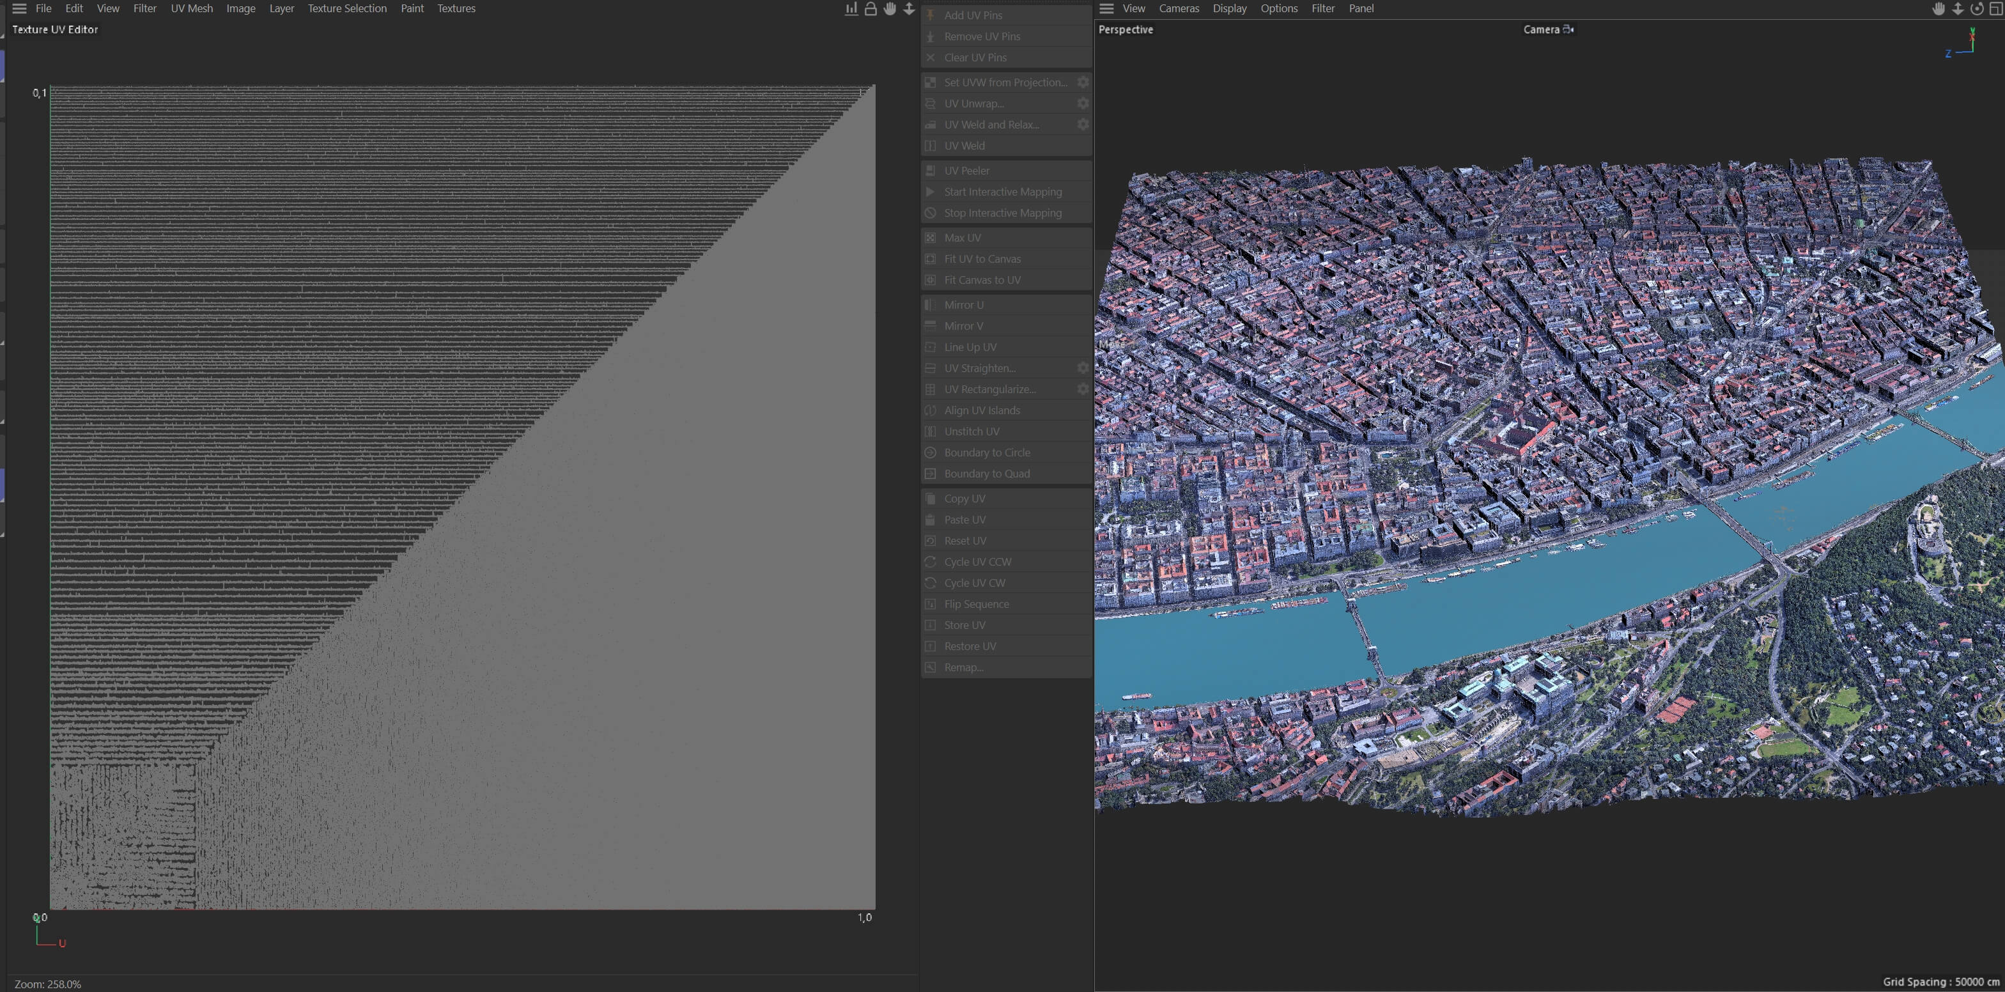Click the Zoom: 258.0% status text
The height and width of the screenshot is (992, 2005).
click(47, 984)
